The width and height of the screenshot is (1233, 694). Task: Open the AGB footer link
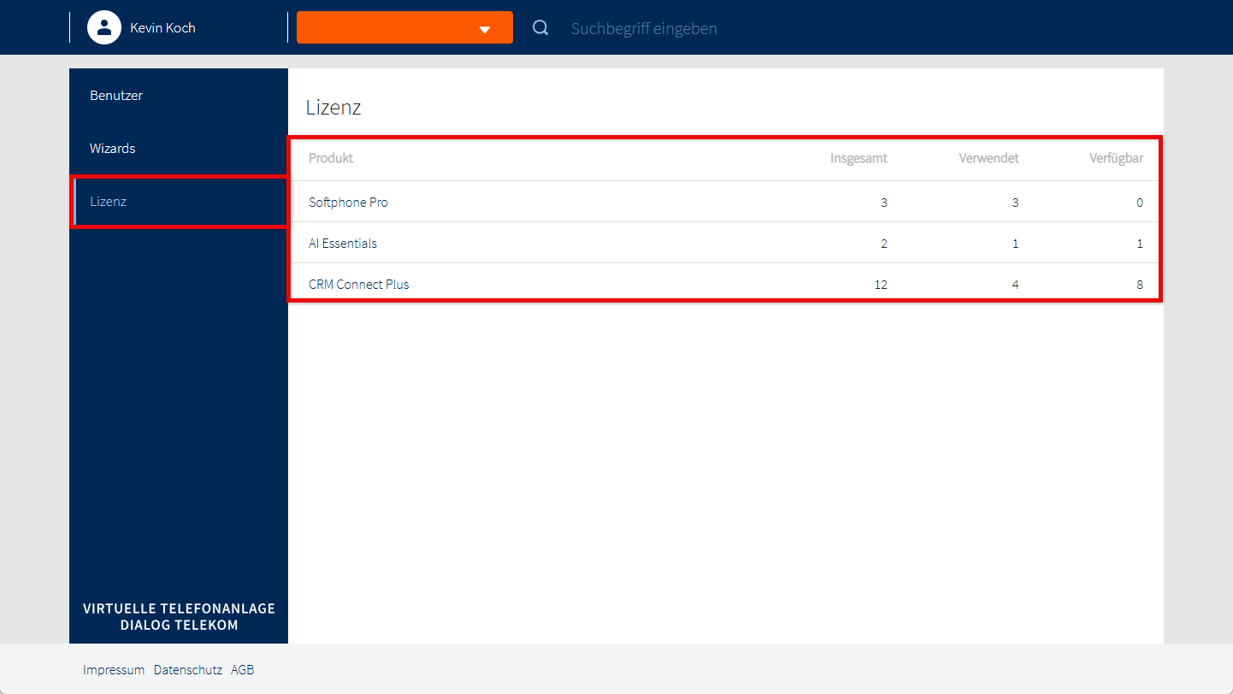pyautogui.click(x=243, y=670)
